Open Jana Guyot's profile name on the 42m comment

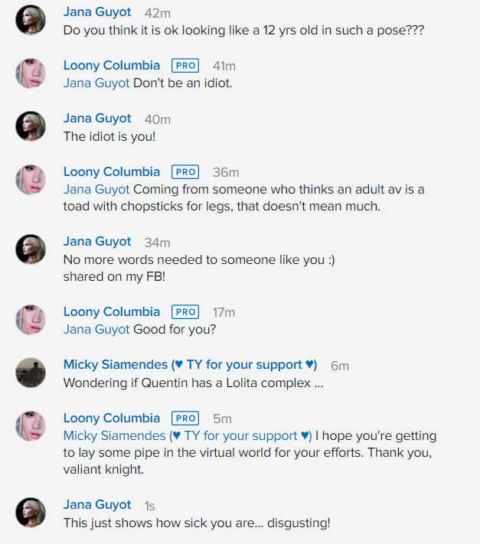97,12
